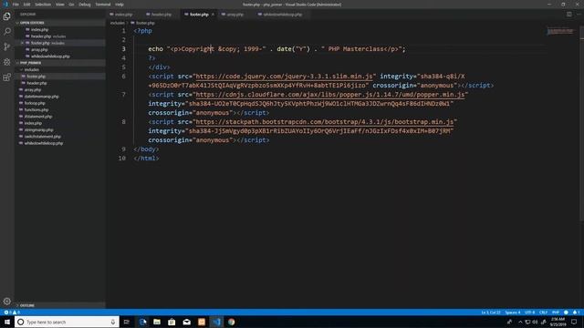584x328 pixels.
Task: Click errors and warnings status bar indicator
Action: point(12,313)
